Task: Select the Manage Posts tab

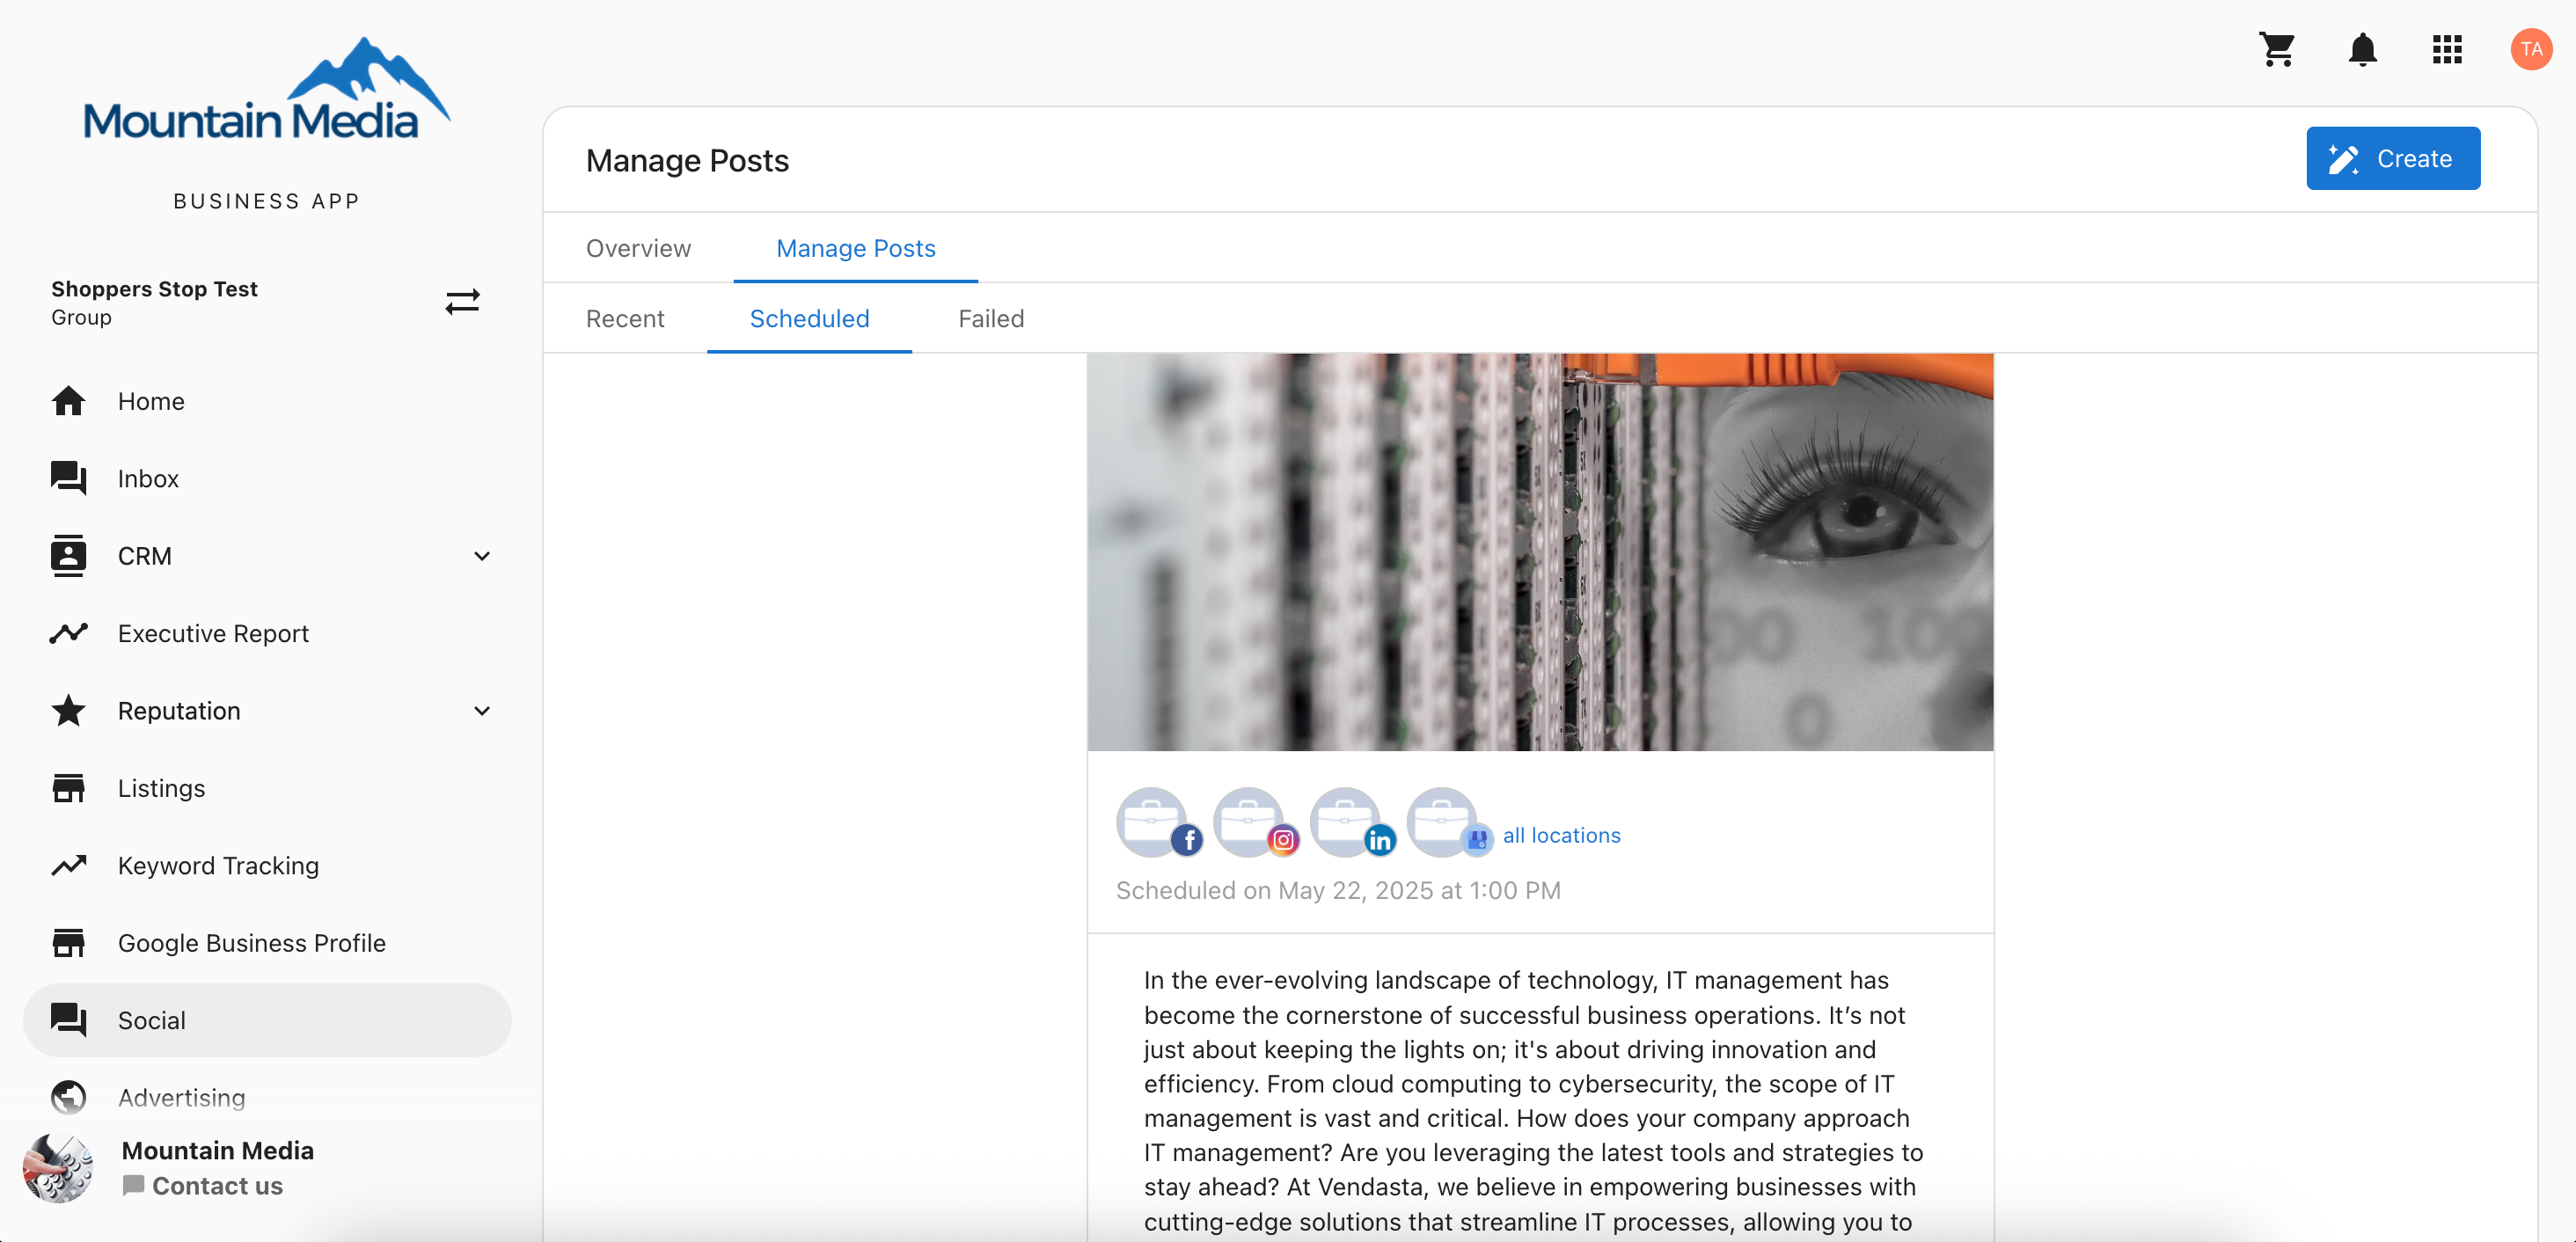Action: pos(855,248)
